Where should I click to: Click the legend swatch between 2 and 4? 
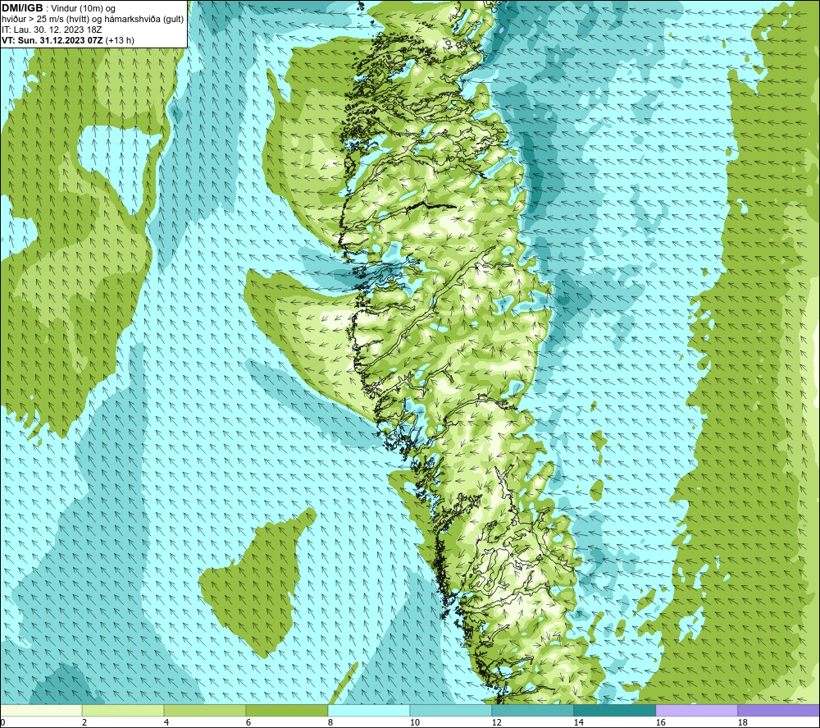pos(123,710)
